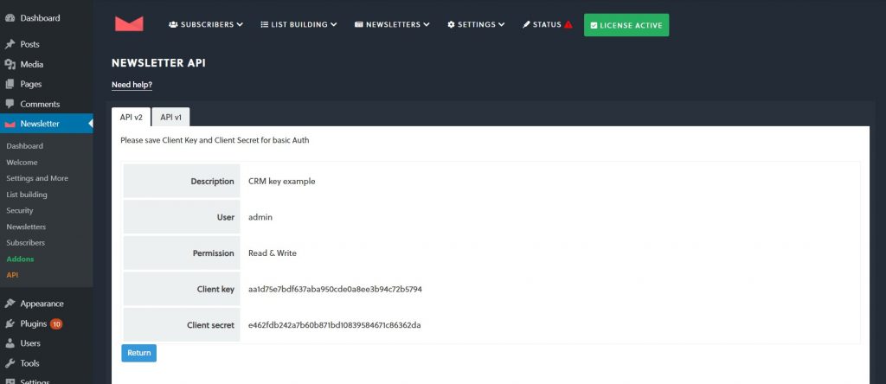
Task: Open Settings menu label in top bar
Action: (x=477, y=25)
